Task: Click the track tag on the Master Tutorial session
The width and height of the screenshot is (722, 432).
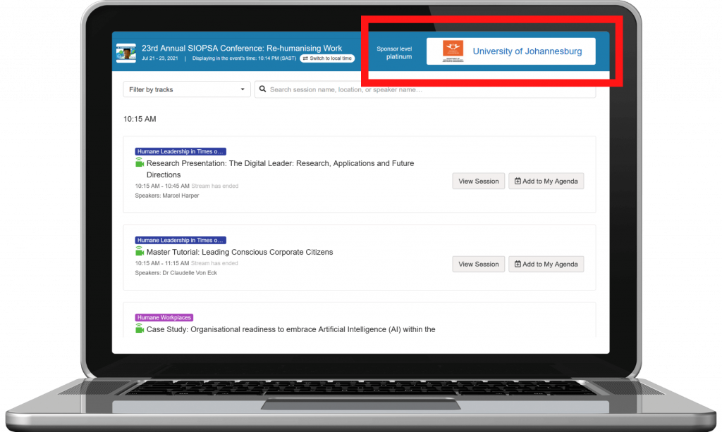Action: [180, 240]
